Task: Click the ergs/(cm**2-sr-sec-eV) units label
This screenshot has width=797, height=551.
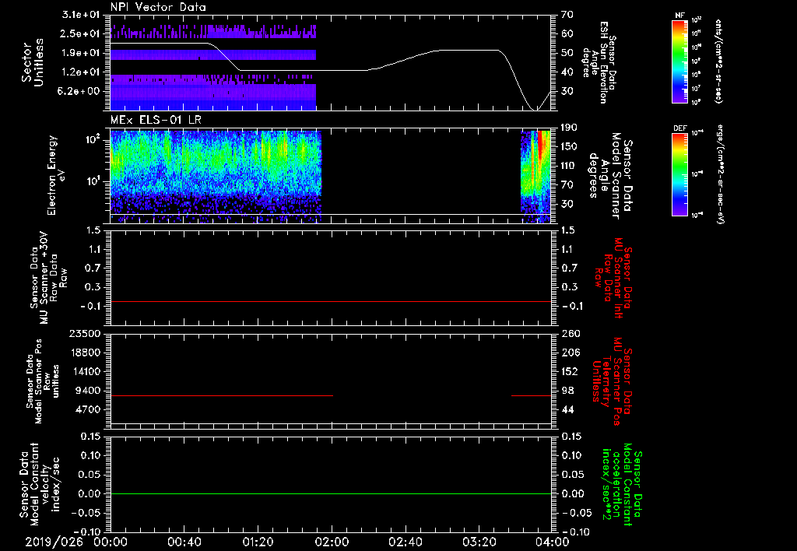Action: click(x=720, y=174)
